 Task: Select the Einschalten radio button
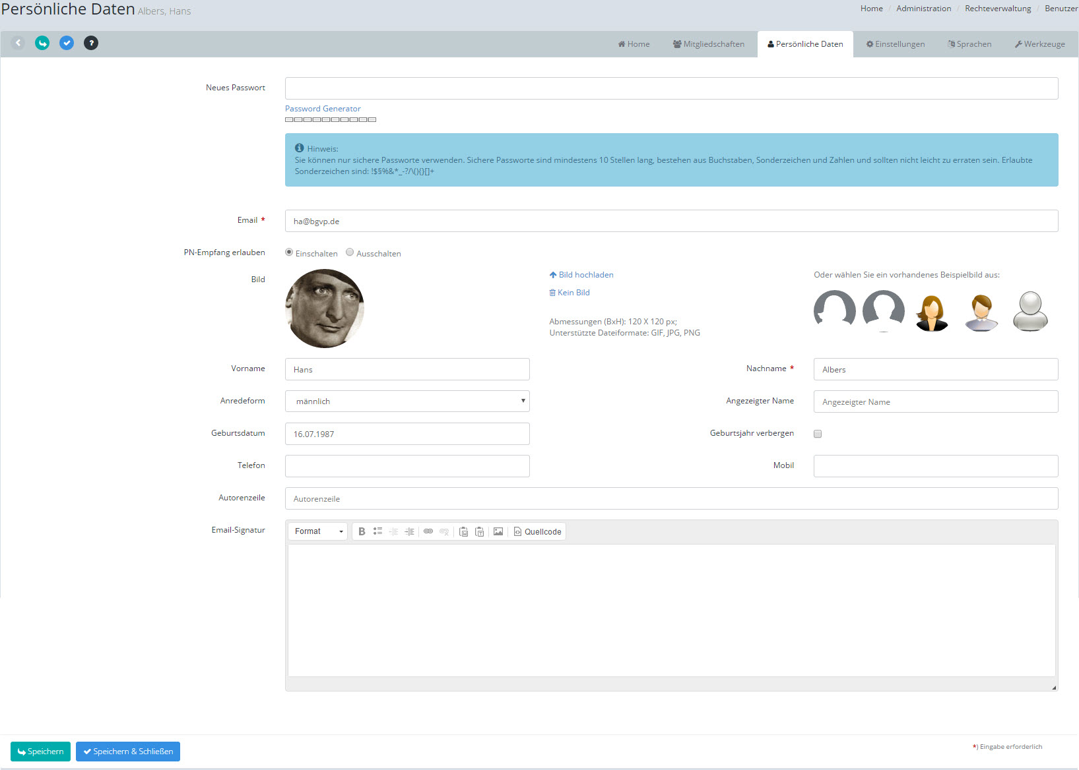pos(289,252)
